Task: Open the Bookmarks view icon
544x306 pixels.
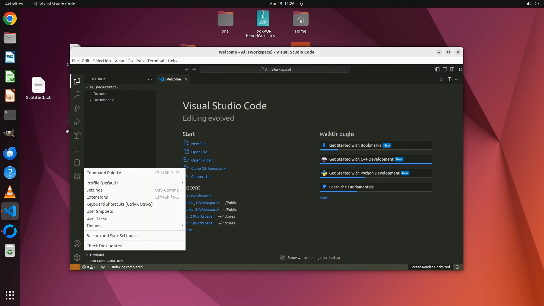Action: pyautogui.click(x=77, y=149)
